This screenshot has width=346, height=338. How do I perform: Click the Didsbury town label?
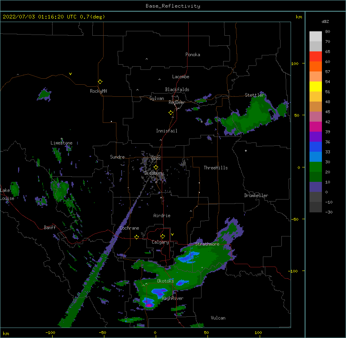[154, 173]
